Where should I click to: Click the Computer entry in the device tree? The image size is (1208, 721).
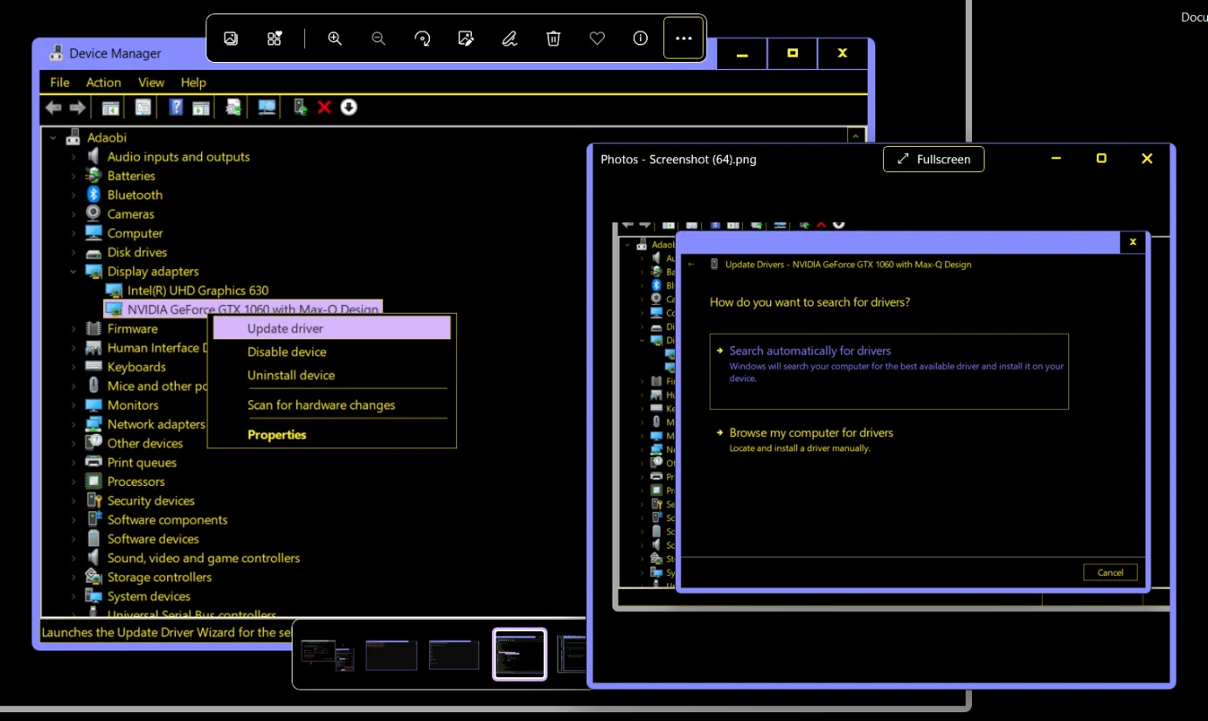pyautogui.click(x=135, y=233)
